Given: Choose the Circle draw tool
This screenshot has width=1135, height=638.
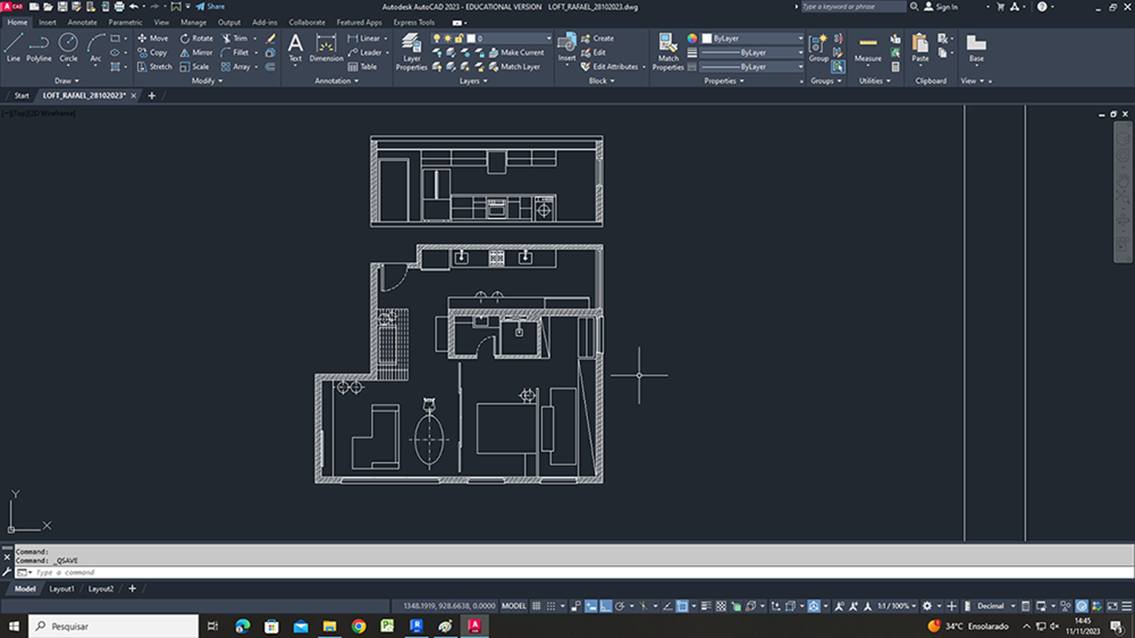Looking at the screenshot, I should tap(68, 48).
